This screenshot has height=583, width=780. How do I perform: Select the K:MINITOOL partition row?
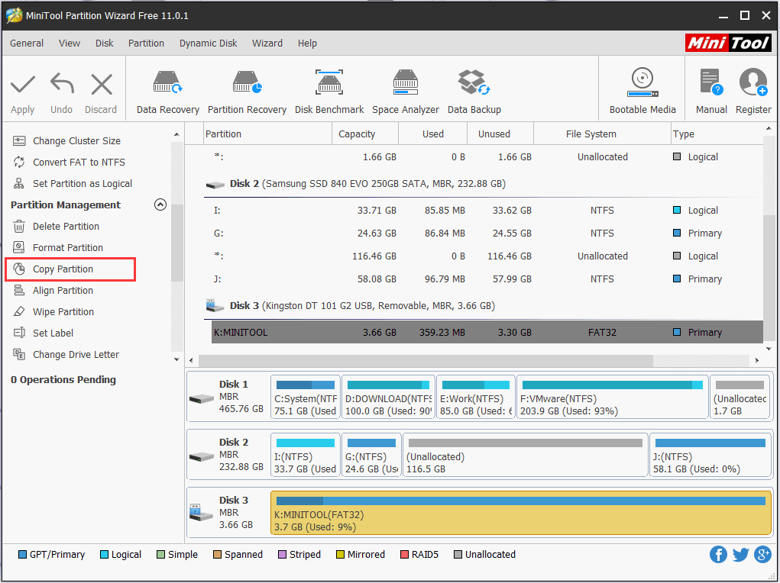(x=487, y=332)
